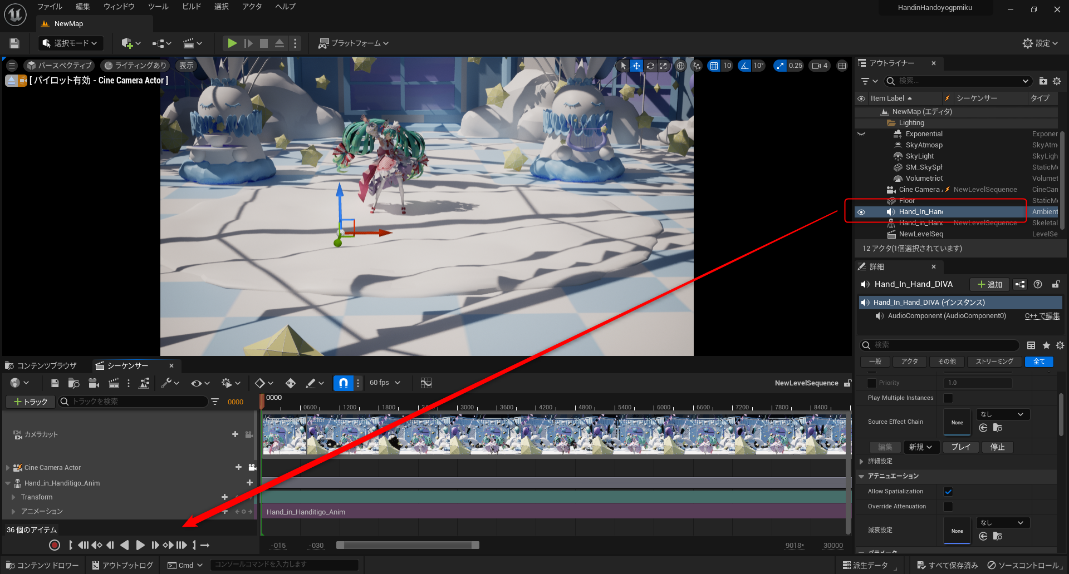Click the Sequencer record button
This screenshot has height=574, width=1069.
55,545
